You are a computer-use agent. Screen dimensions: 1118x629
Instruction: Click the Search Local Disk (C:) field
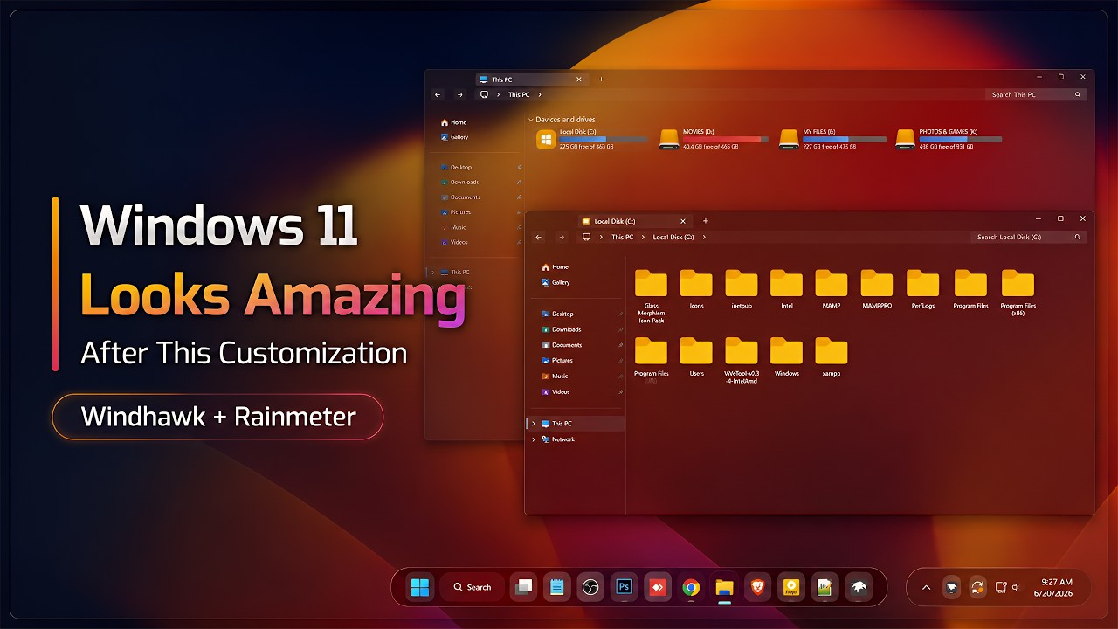(1030, 237)
